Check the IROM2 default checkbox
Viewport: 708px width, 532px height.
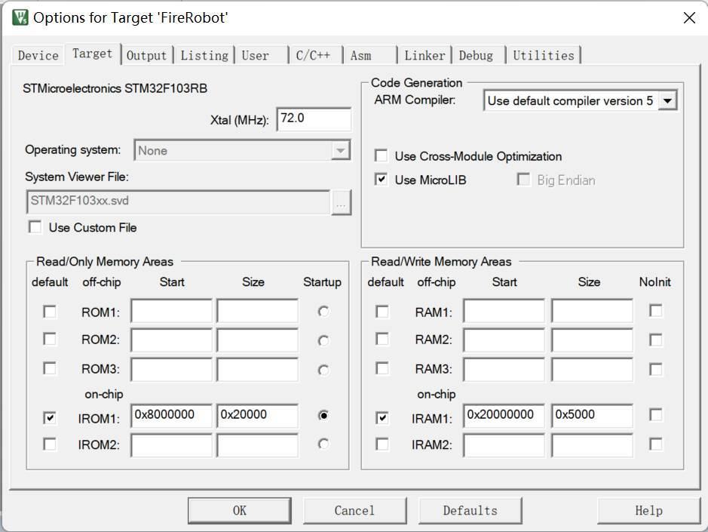click(50, 444)
